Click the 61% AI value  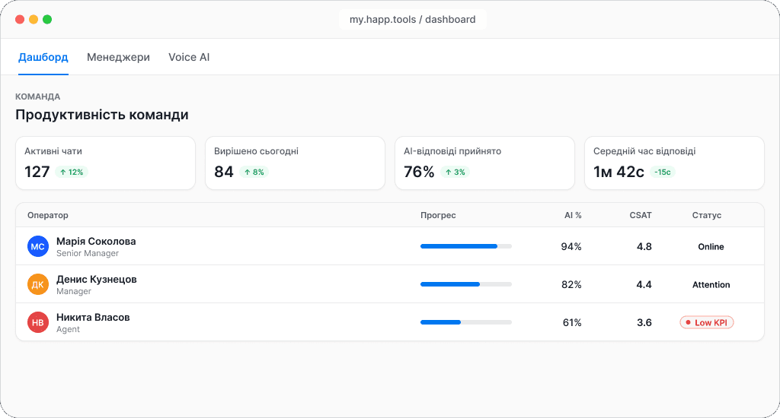click(x=572, y=323)
